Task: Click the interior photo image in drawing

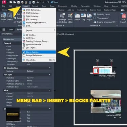Action: tap(106, 101)
